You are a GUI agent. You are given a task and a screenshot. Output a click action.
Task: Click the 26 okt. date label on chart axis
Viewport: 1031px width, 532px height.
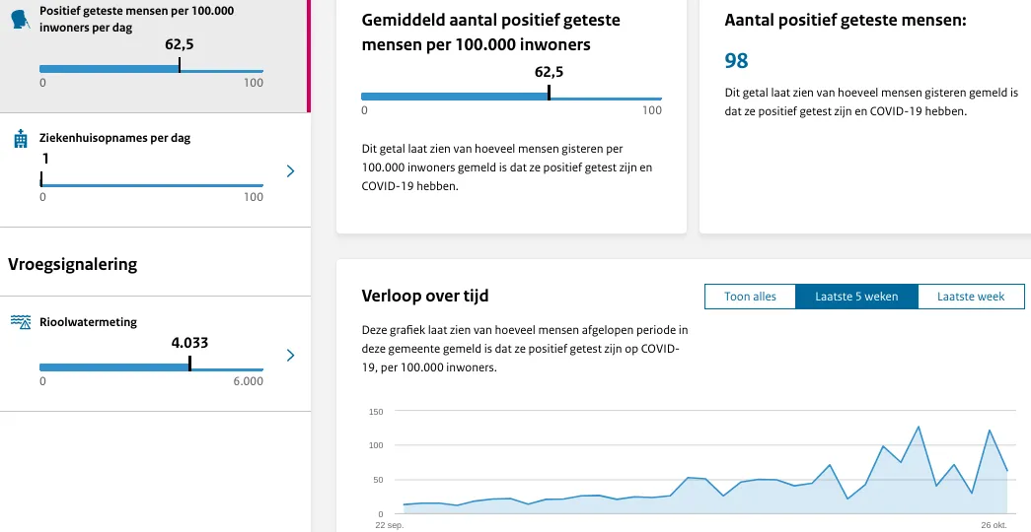(x=993, y=524)
